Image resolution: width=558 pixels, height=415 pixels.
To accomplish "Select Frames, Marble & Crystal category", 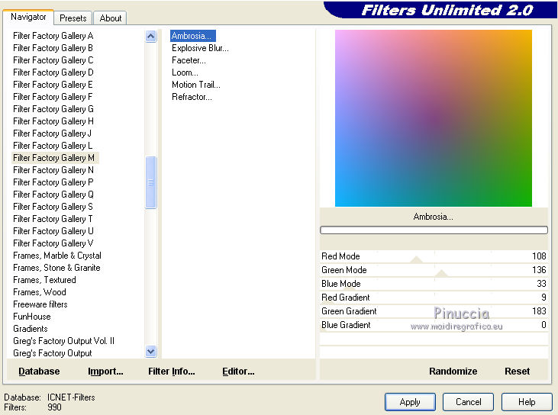I will [57, 256].
